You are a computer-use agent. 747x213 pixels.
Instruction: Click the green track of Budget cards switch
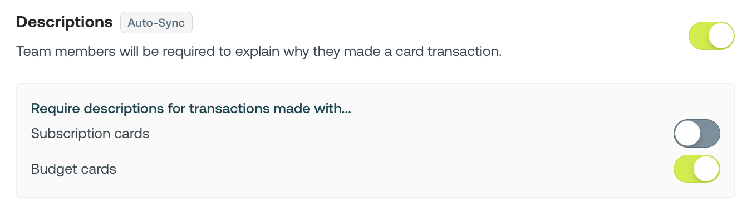point(684,169)
